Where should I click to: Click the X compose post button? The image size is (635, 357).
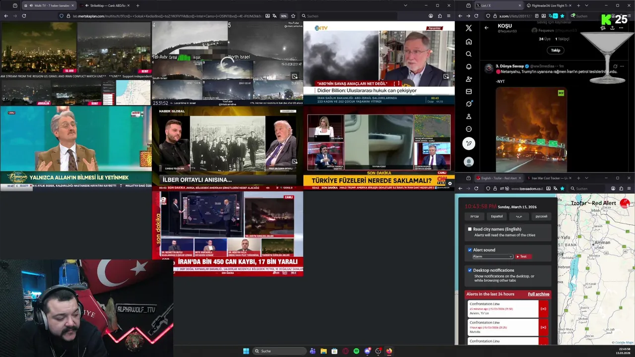coord(469,143)
